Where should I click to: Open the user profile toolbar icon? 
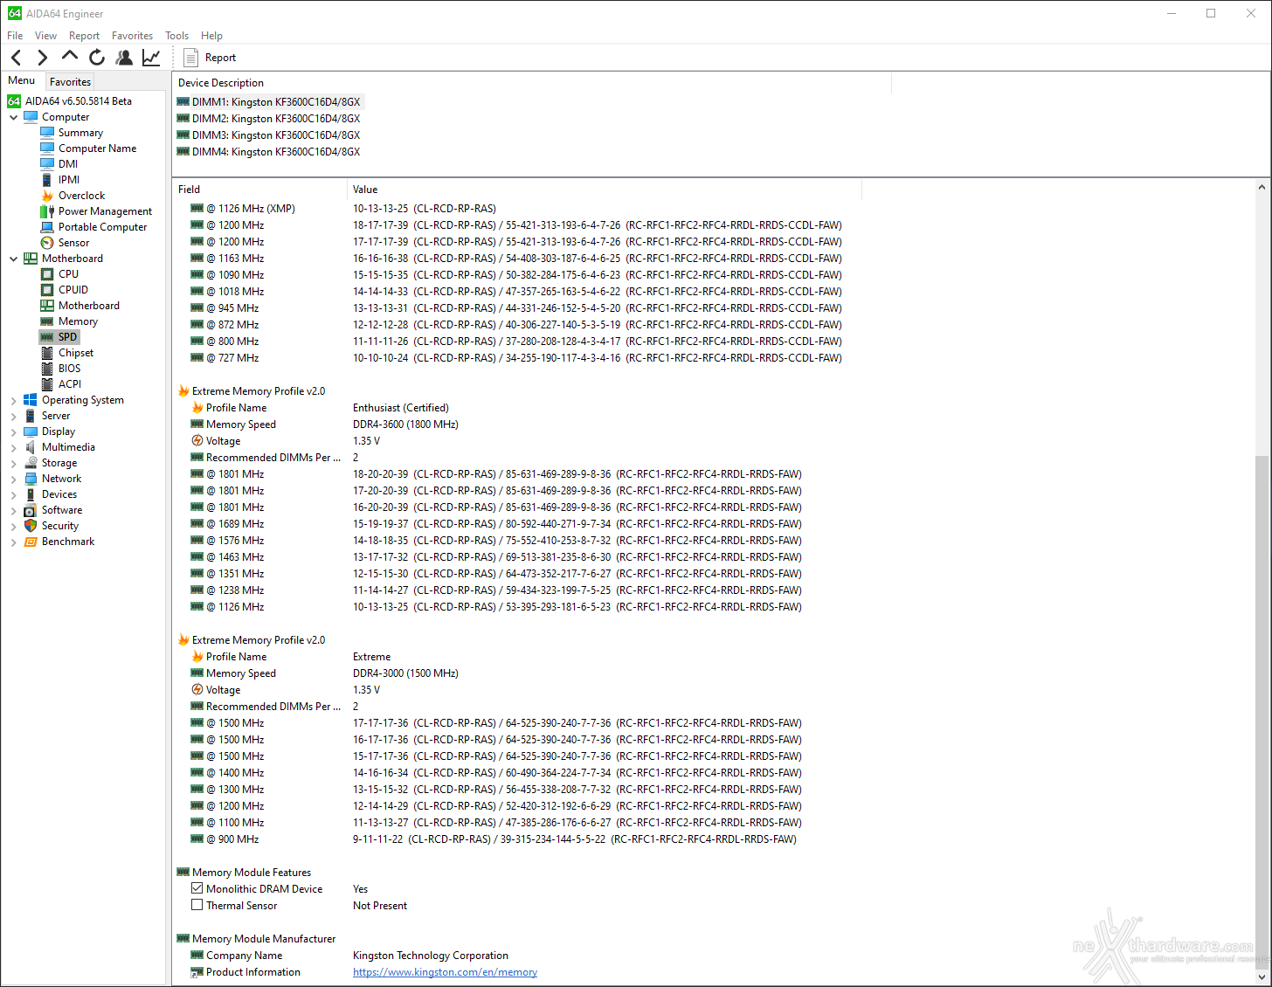pos(124,58)
